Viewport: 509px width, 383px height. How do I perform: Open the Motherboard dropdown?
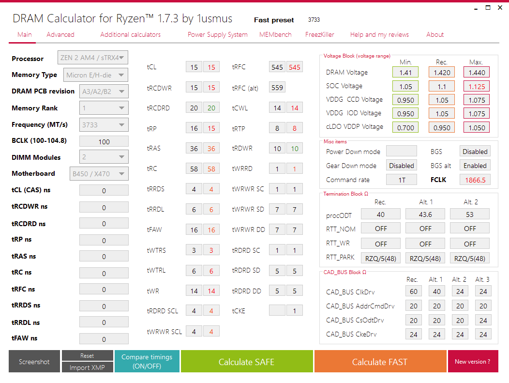(99, 174)
